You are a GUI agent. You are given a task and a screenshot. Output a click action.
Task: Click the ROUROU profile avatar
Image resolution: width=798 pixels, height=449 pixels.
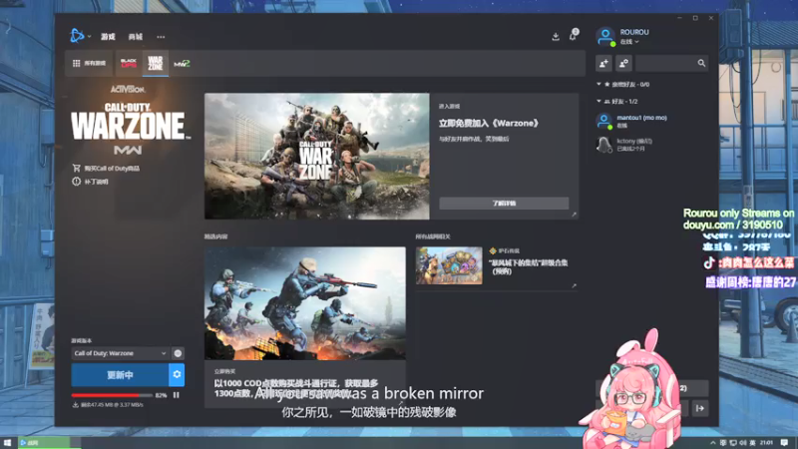[x=605, y=37]
